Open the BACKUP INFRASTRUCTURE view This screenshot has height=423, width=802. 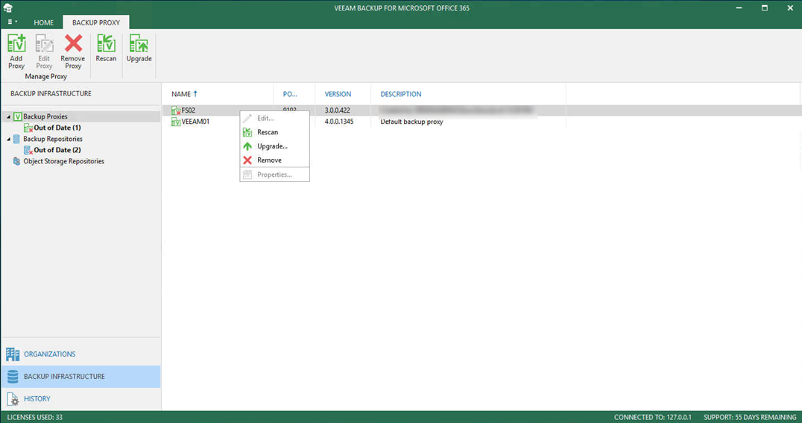tap(80, 377)
